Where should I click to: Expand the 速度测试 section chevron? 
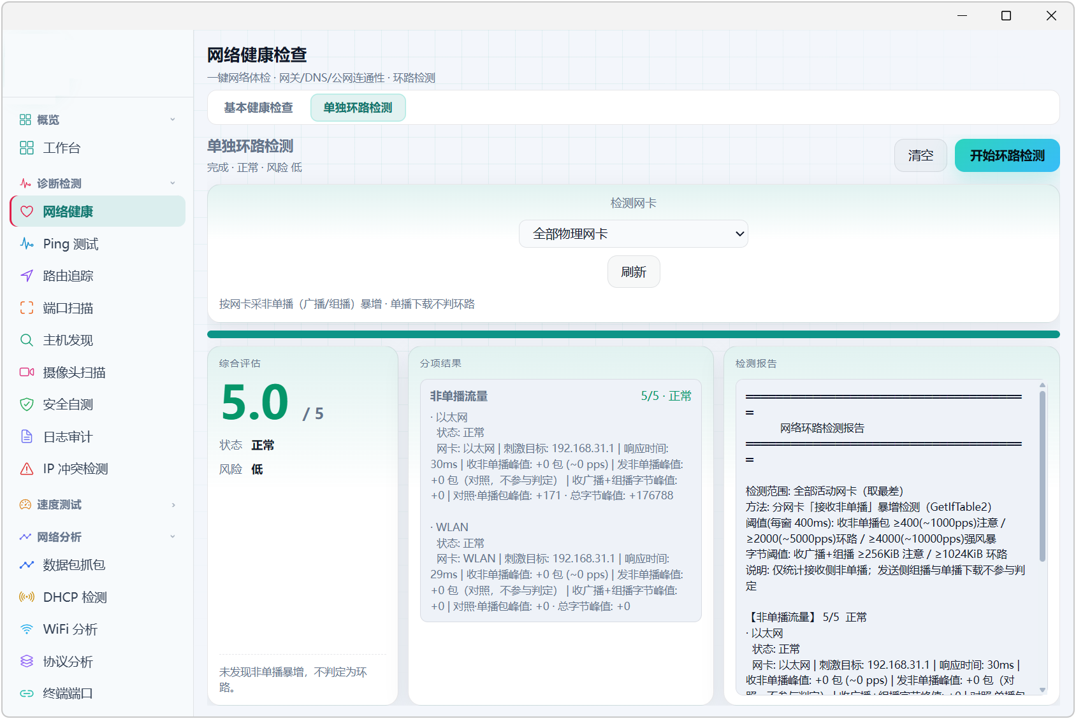pos(173,505)
